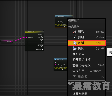Click the selected print node's In String pin
This screenshot has width=112, height=96.
tap(57, 22)
